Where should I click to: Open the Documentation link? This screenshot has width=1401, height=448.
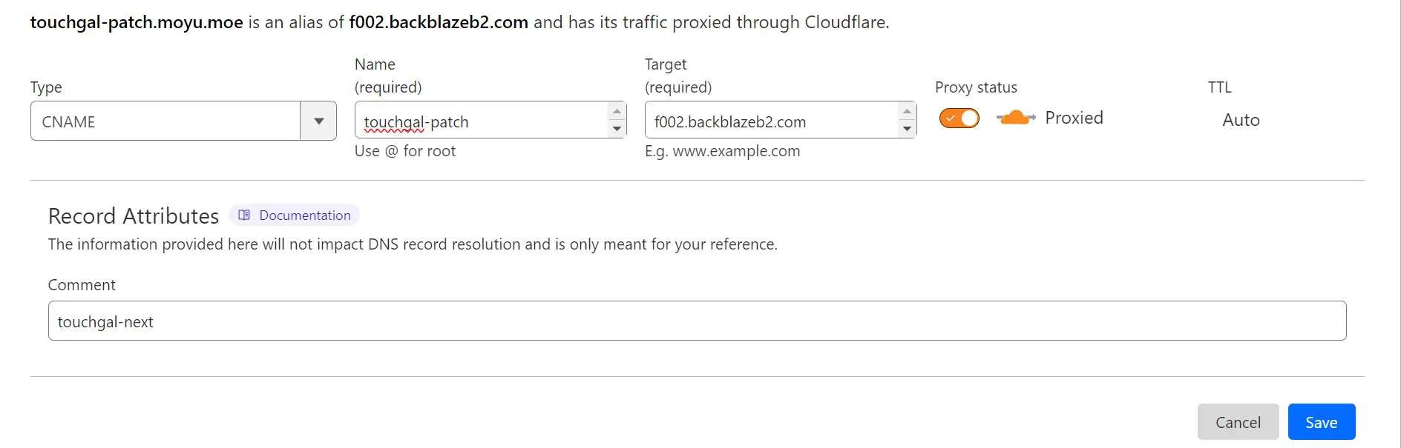click(304, 215)
